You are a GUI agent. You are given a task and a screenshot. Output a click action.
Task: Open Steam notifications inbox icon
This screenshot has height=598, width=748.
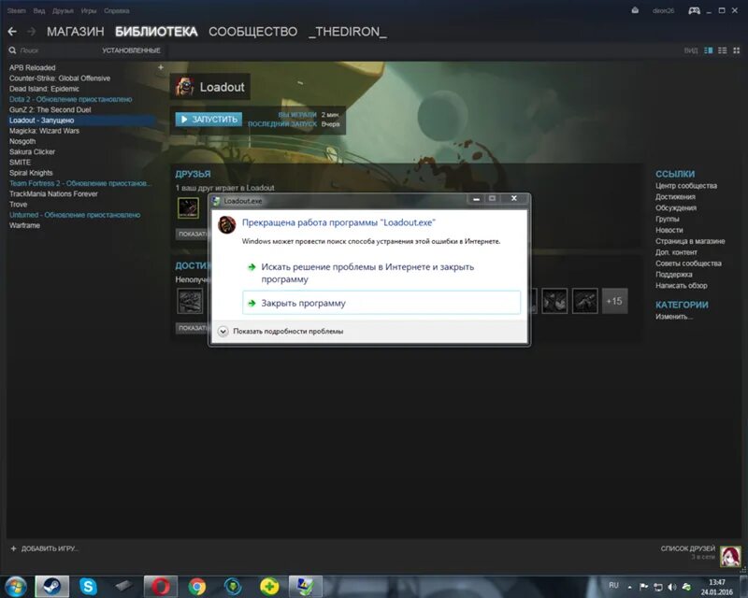[635, 10]
